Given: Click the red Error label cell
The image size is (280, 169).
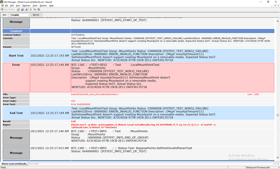Looking at the screenshot, I should [x=16, y=77].
